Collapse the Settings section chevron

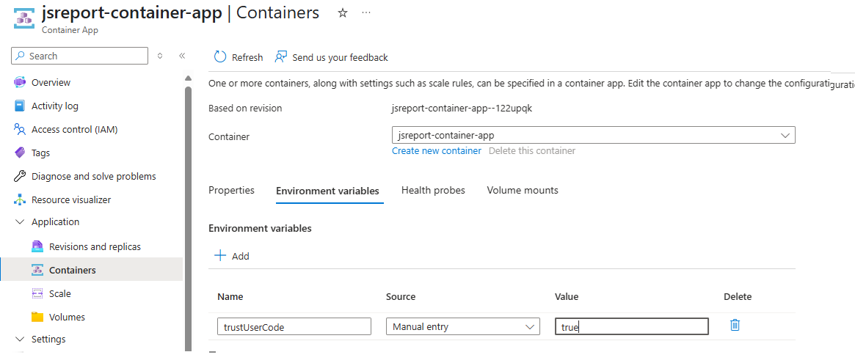(20, 339)
